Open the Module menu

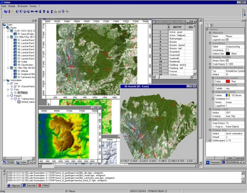pos(12,6)
